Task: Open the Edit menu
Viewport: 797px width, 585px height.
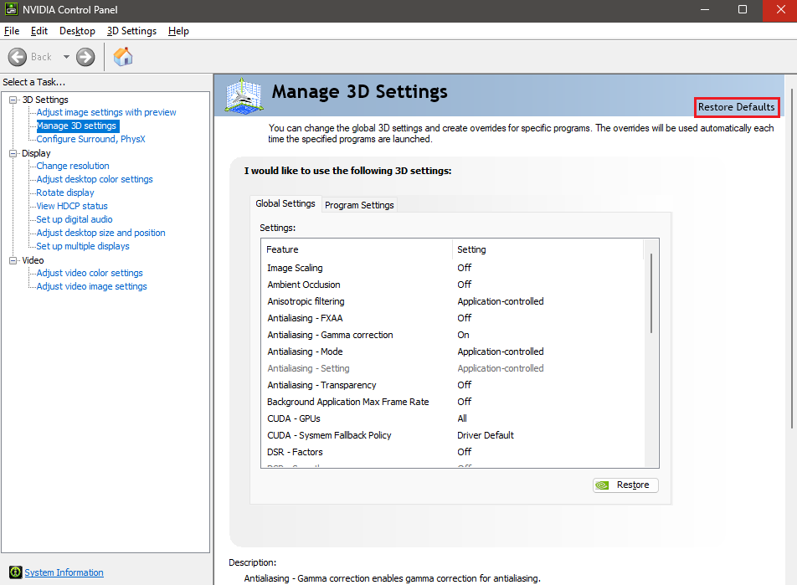Action: pyautogui.click(x=39, y=31)
